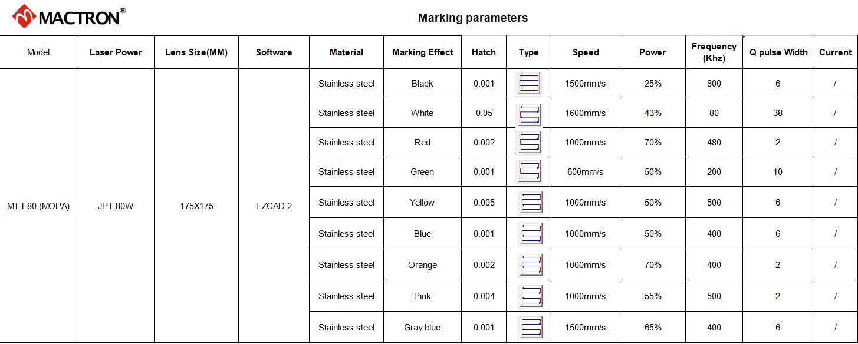Image resolution: width=858 pixels, height=344 pixels.
Task: Select the 480 frequency cell
Action: [x=714, y=143]
